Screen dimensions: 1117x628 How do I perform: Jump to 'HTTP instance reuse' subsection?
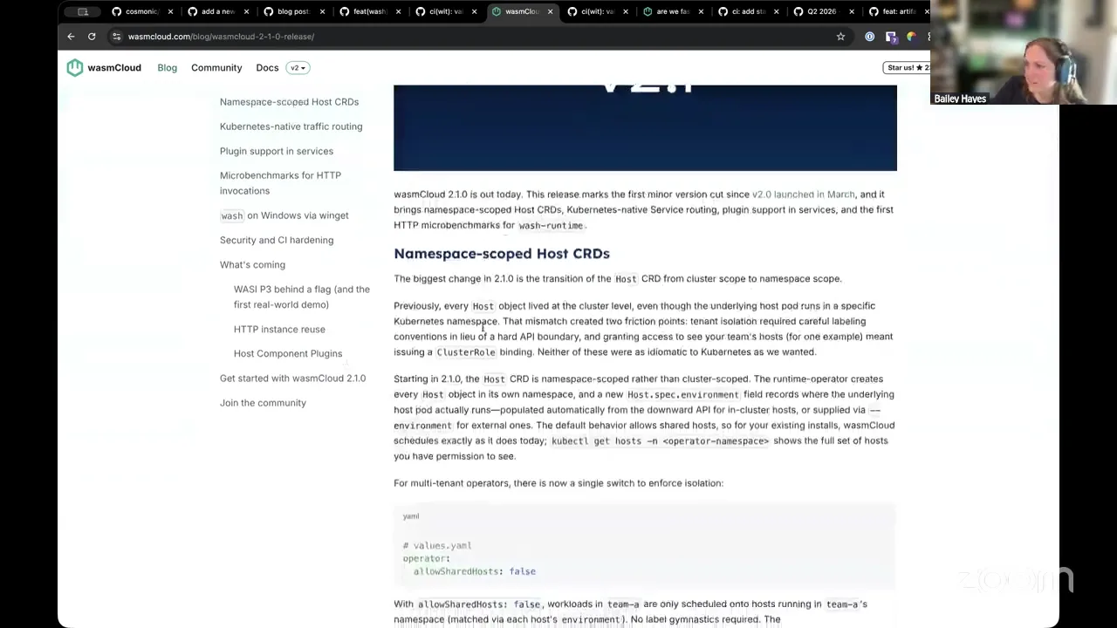tap(279, 329)
